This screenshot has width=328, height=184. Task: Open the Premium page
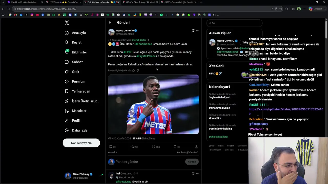(x=75, y=82)
